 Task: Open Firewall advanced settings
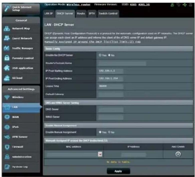[x=21, y=147]
